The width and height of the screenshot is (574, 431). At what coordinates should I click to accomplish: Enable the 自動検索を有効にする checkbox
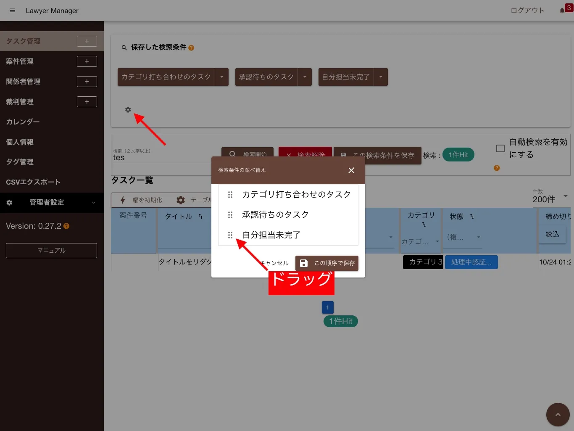coord(500,148)
